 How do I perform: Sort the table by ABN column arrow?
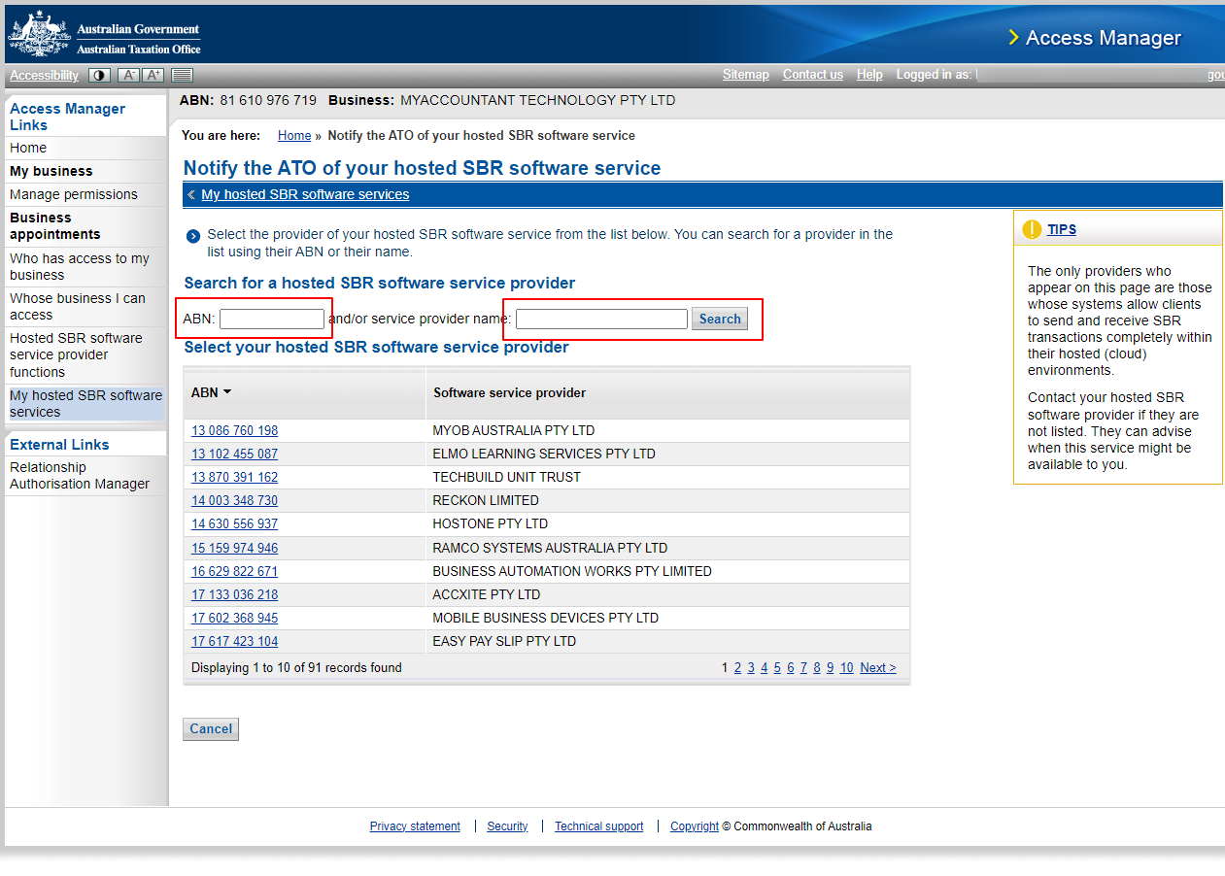(227, 392)
